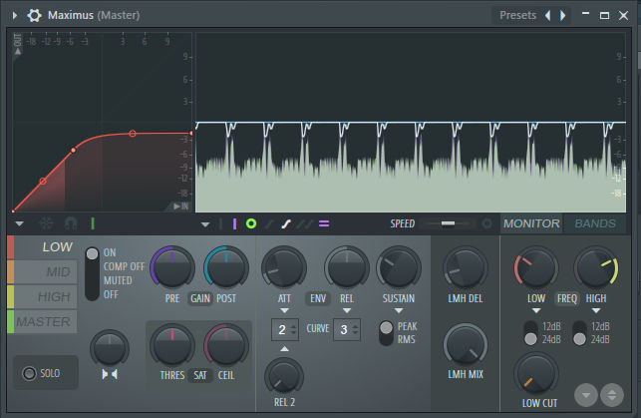641x418 pixels.
Task: Click the LOW frequency knob
Action: coord(536,268)
